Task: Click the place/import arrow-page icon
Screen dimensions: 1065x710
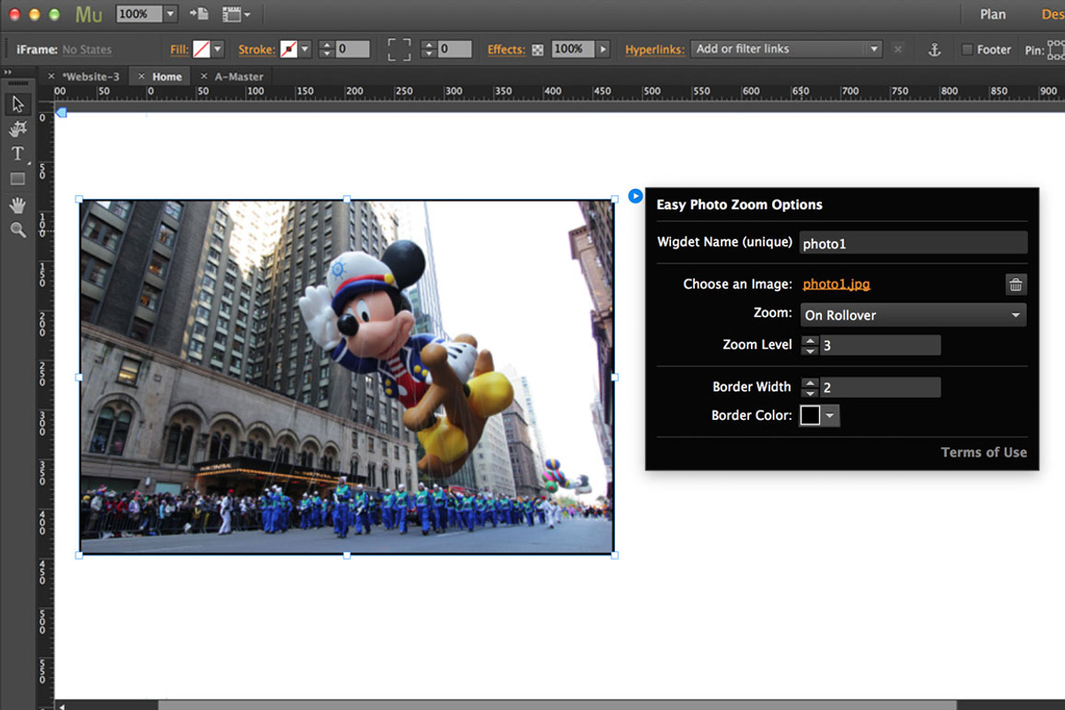Action: (199, 14)
